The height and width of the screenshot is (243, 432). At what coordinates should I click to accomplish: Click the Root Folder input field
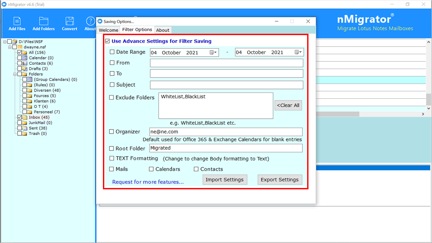(226, 148)
